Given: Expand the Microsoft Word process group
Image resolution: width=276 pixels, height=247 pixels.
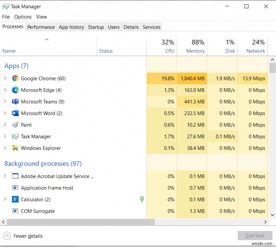Looking at the screenshot, I should click(x=5, y=113).
